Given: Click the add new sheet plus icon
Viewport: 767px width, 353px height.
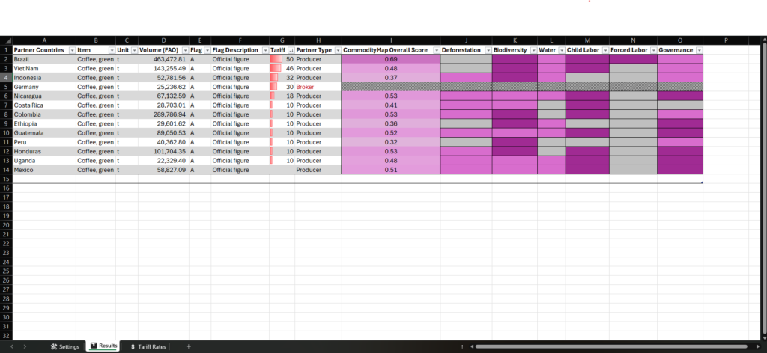Looking at the screenshot, I should 188,346.
